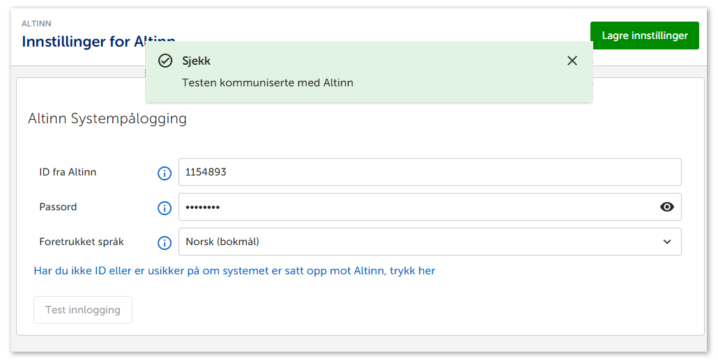Click the Passord field label

click(58, 207)
